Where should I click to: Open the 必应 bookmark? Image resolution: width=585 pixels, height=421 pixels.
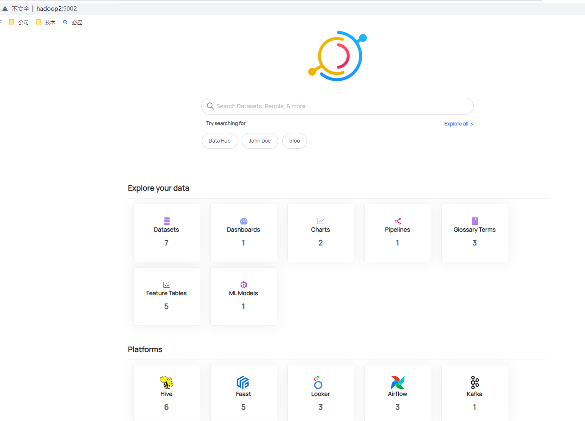[72, 22]
